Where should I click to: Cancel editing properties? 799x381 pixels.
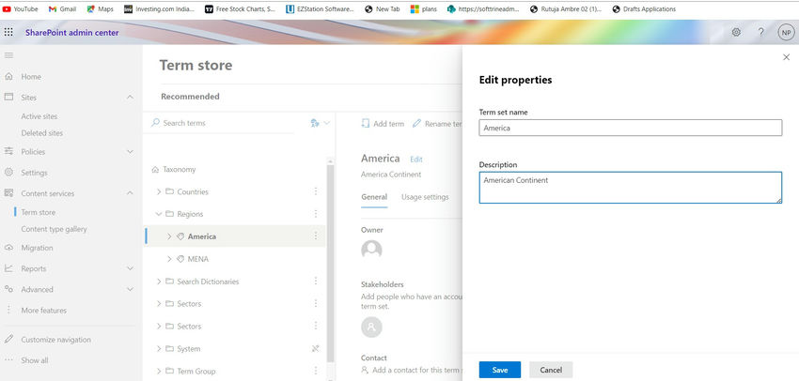point(551,370)
